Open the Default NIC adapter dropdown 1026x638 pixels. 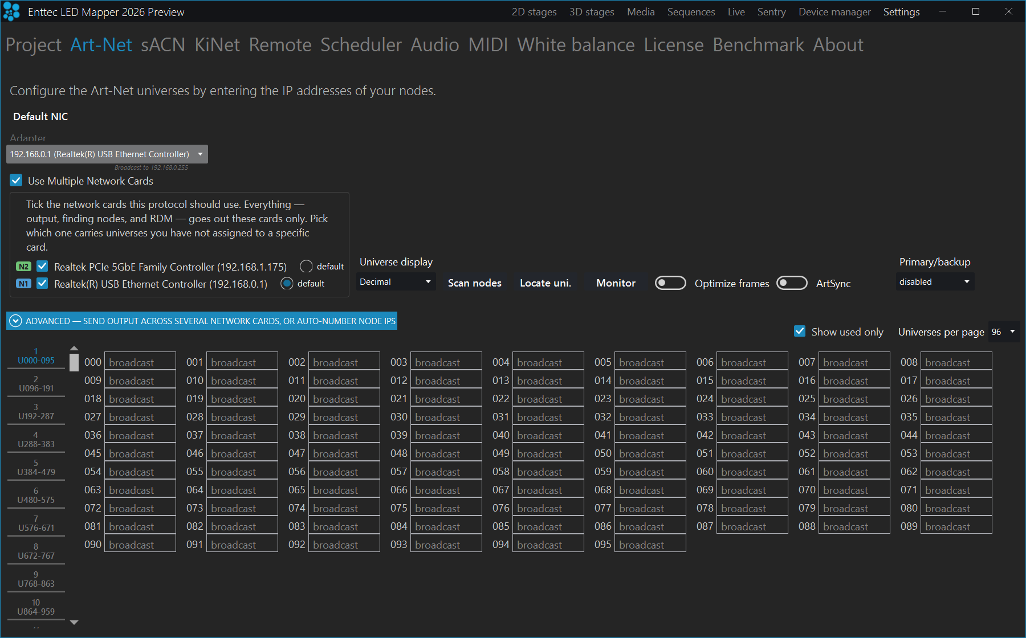pos(107,154)
